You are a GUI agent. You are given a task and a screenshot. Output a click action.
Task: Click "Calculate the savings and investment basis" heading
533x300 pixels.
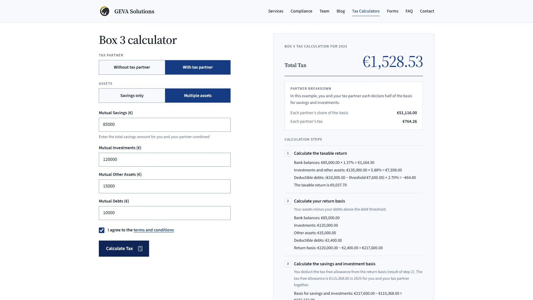click(335, 264)
